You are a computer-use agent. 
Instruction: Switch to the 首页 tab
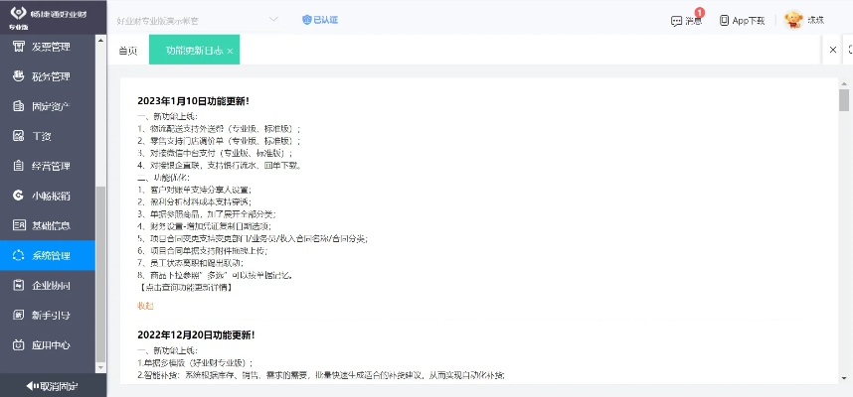pyautogui.click(x=128, y=50)
